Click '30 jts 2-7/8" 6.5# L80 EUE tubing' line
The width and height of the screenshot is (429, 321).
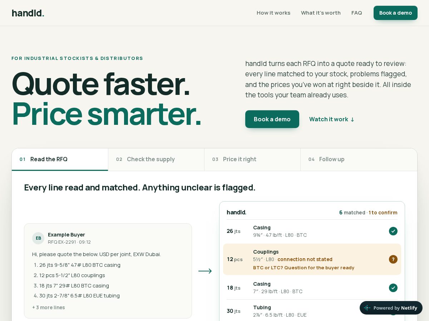pyautogui.click(x=79, y=296)
